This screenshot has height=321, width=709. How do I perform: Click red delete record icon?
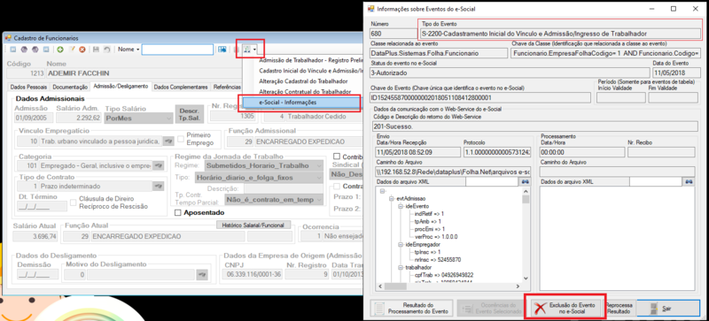pyautogui.click(x=82, y=50)
